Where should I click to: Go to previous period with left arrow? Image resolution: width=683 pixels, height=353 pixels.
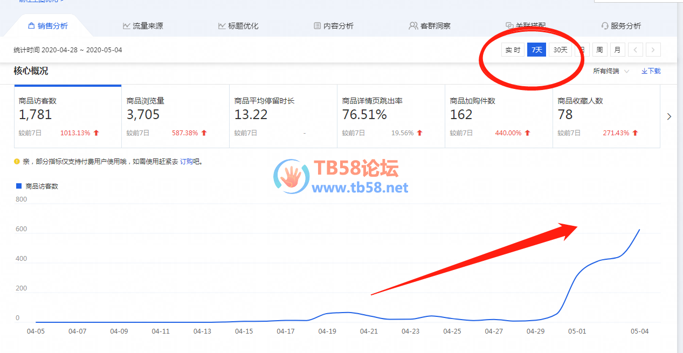point(635,50)
